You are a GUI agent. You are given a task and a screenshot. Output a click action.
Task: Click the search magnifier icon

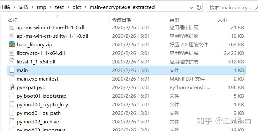click(256, 7)
